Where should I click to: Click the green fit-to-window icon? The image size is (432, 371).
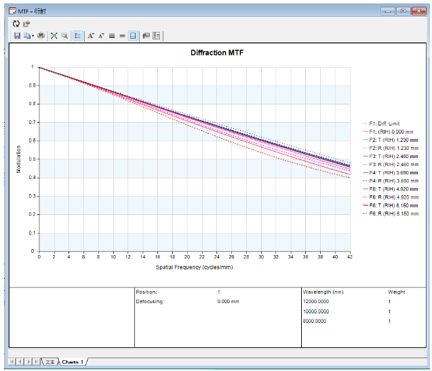tap(54, 35)
